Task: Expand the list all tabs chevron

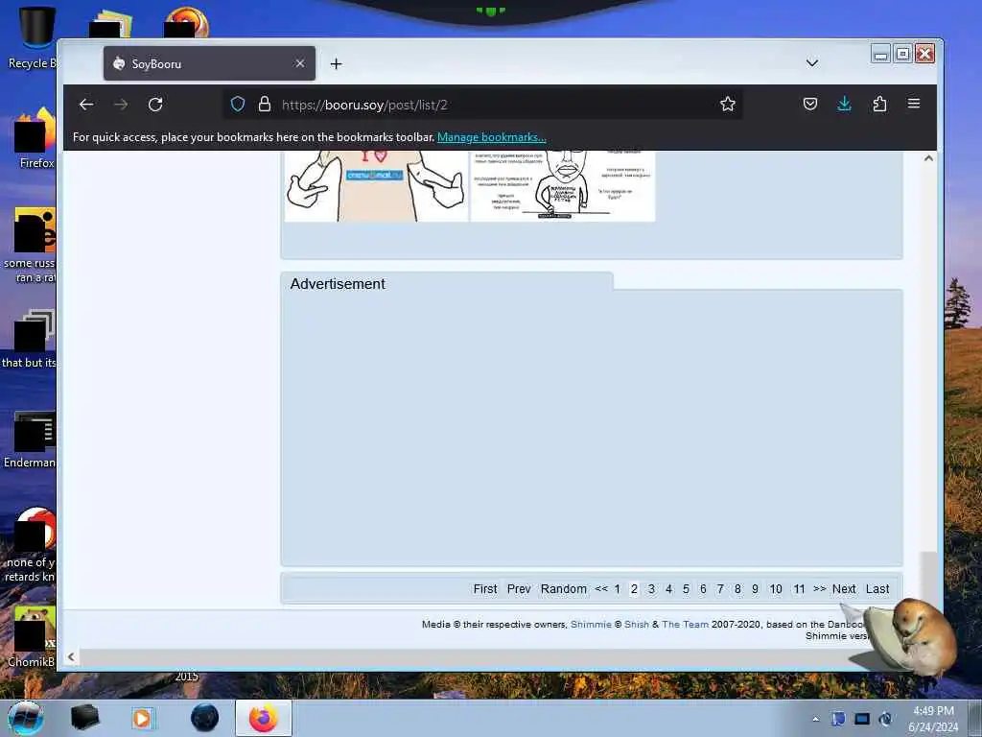Action: click(812, 62)
